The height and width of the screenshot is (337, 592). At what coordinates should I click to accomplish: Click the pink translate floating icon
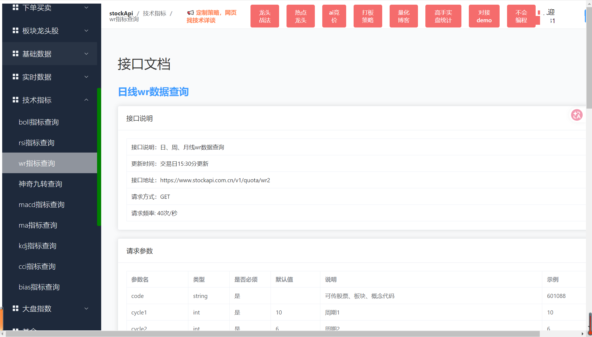(577, 115)
